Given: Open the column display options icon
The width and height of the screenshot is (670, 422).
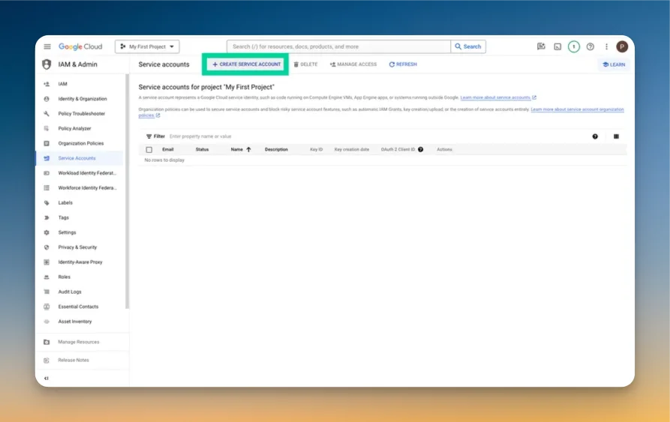Looking at the screenshot, I should pyautogui.click(x=616, y=136).
